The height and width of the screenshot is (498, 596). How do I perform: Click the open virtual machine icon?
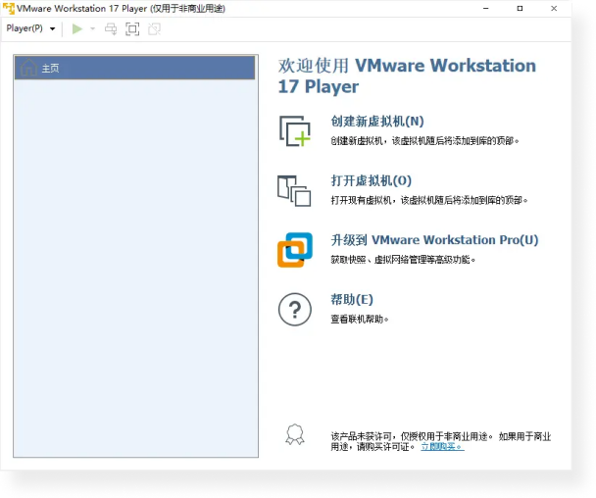point(294,190)
